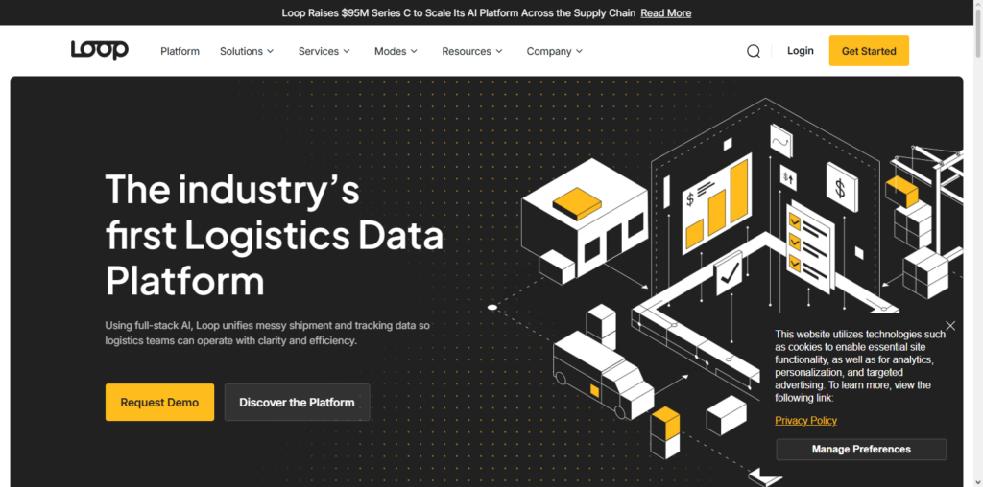This screenshot has height=487, width=983.
Task: Click the Manage Preferences button
Action: pos(861,450)
